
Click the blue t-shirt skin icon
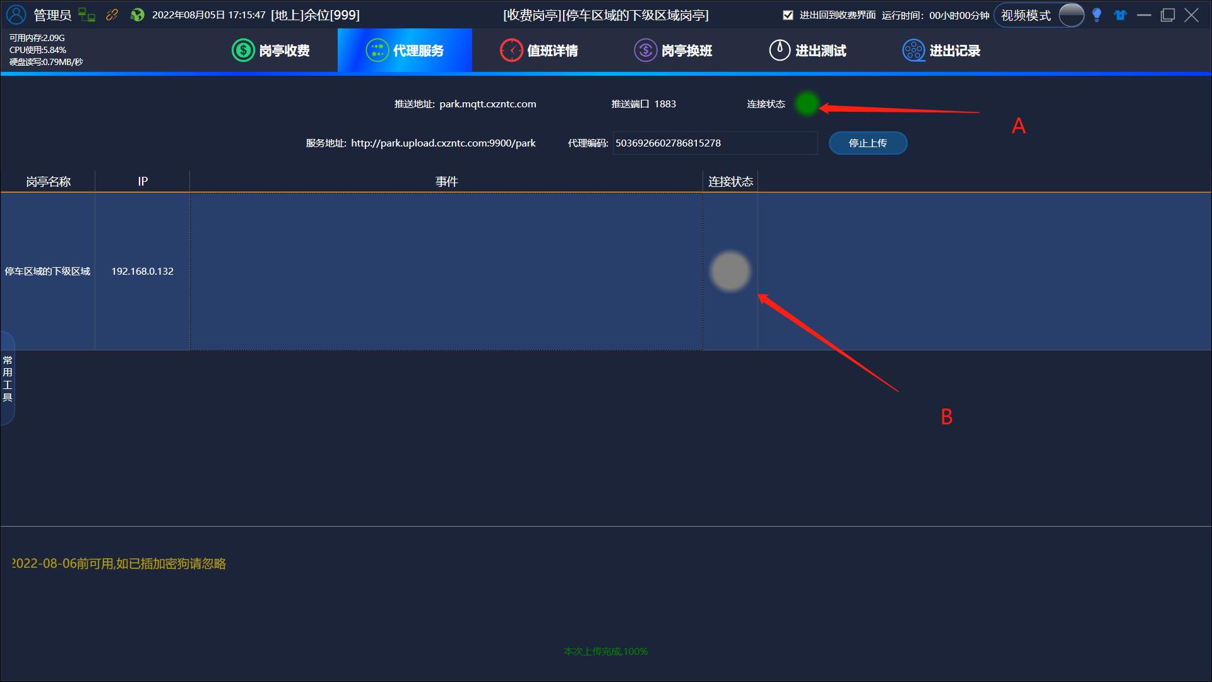pos(1120,15)
